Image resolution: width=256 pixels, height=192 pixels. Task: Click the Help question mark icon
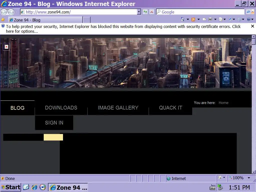point(249,19)
